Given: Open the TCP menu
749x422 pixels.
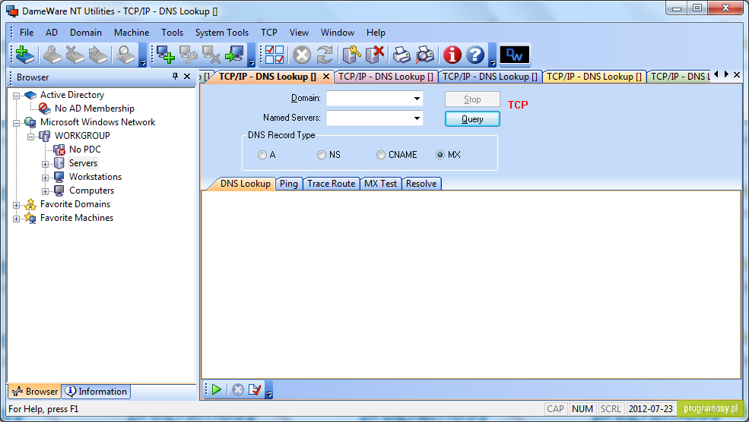Looking at the screenshot, I should pos(269,33).
